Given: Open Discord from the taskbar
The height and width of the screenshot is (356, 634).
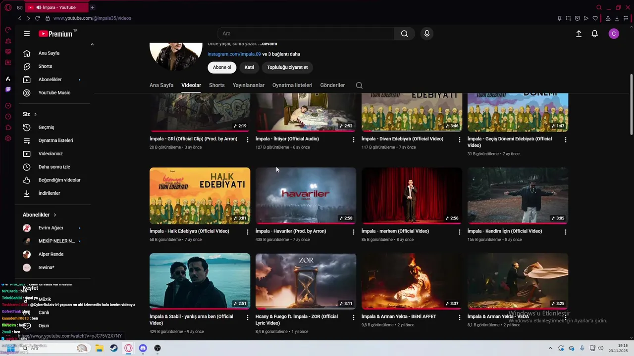Looking at the screenshot, I should coord(143,348).
